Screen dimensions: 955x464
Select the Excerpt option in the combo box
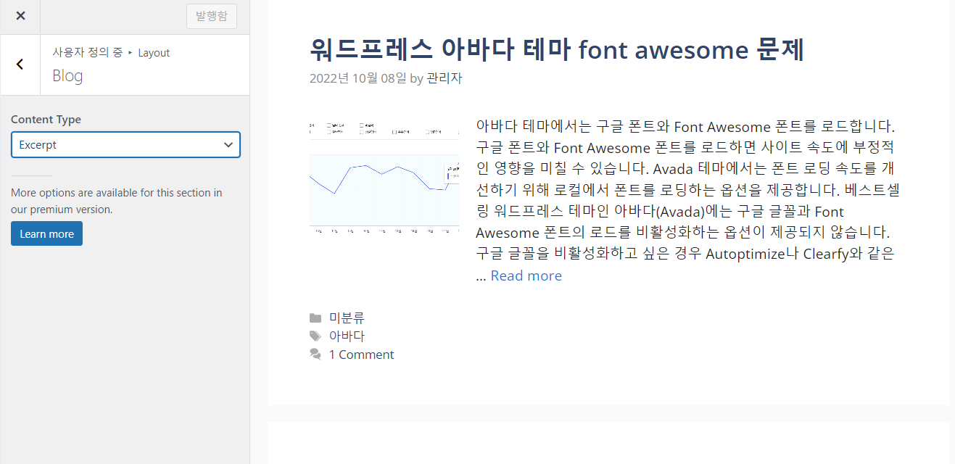pyautogui.click(x=125, y=144)
